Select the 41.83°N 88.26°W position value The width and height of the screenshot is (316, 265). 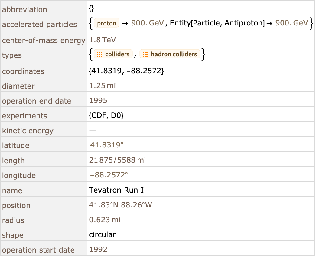(121, 205)
